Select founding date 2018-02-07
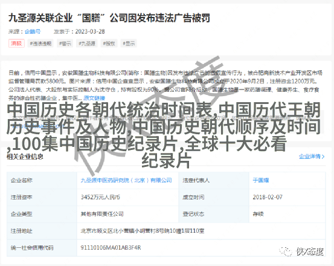Image resolution: width=334 pixels, height=266 pixels. point(268,197)
